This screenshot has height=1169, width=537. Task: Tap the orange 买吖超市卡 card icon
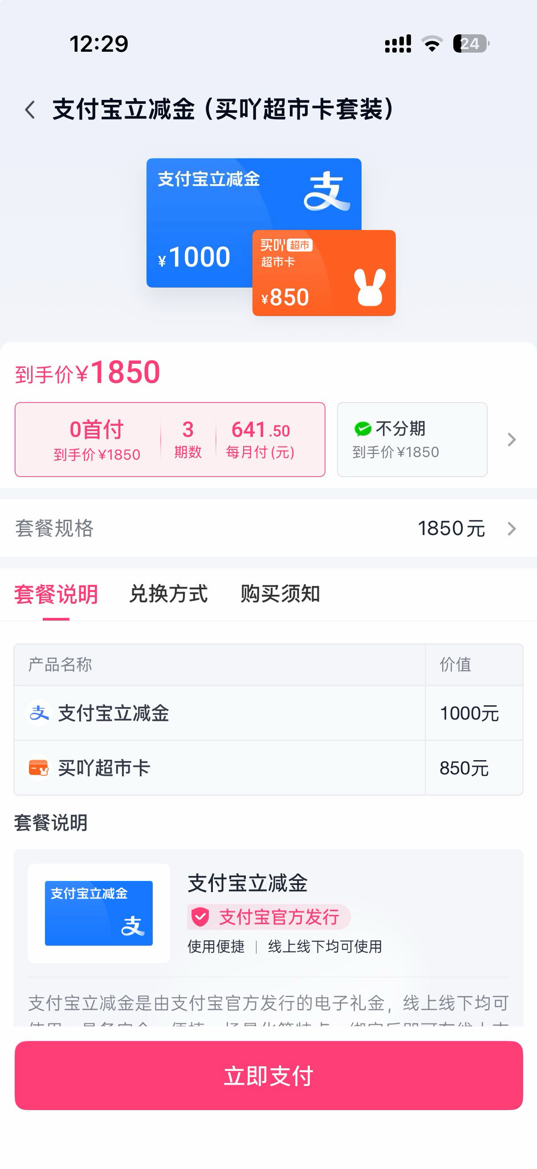click(x=39, y=768)
